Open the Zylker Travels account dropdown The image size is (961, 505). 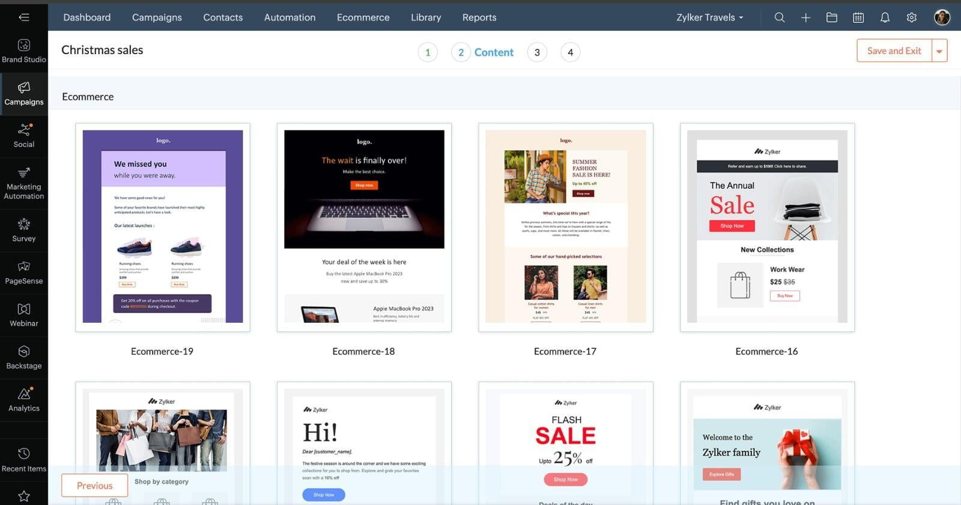point(709,17)
